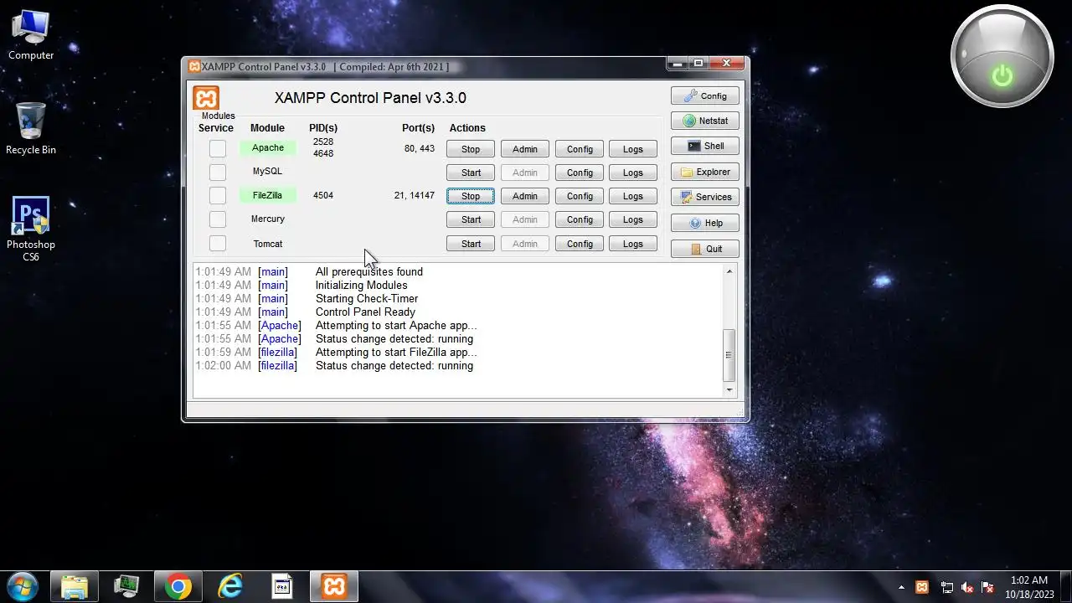Viewport: 1072px width, 603px height.
Task: Open MySQL Config menu
Action: 580,173
